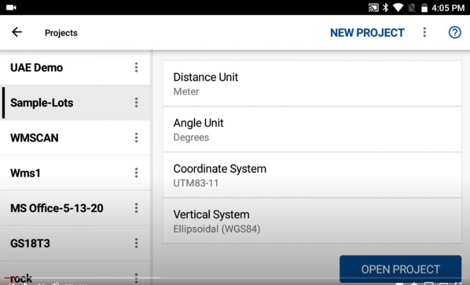Tap the Bluetooth status bar icon
470x285 pixels.
pyautogui.click(x=386, y=7)
